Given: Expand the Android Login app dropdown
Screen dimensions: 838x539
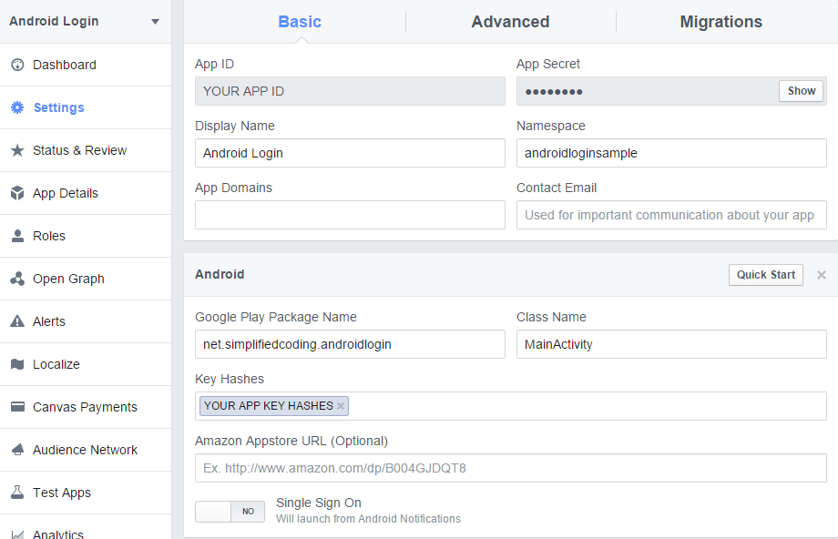Looking at the screenshot, I should pyautogui.click(x=155, y=22).
